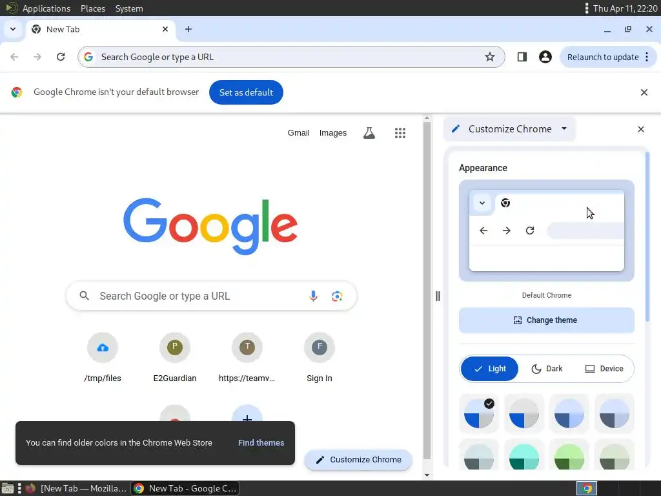Expand the tab search dropdown arrow
Viewport: 661px width, 496px height.
13,29
